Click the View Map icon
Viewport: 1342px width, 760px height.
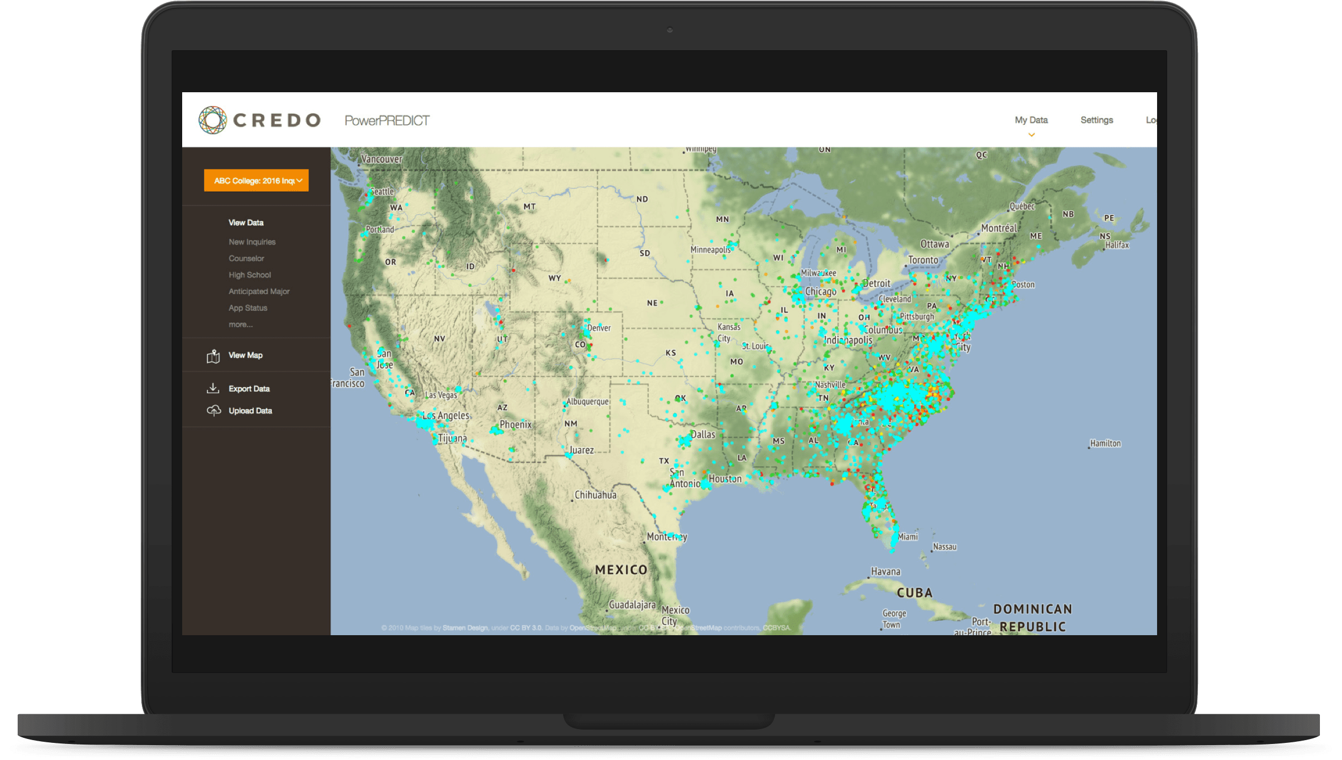tap(213, 356)
